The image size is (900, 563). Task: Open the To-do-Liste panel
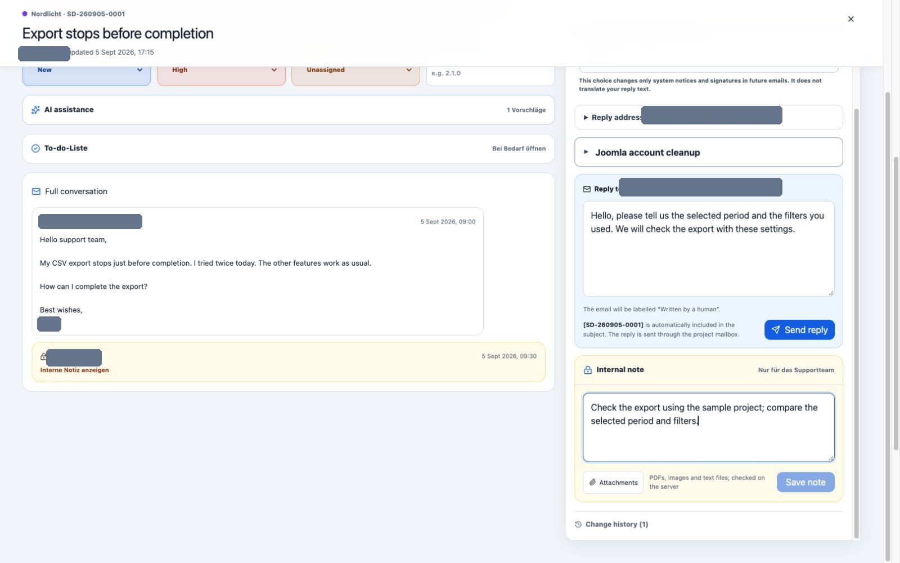coord(289,149)
